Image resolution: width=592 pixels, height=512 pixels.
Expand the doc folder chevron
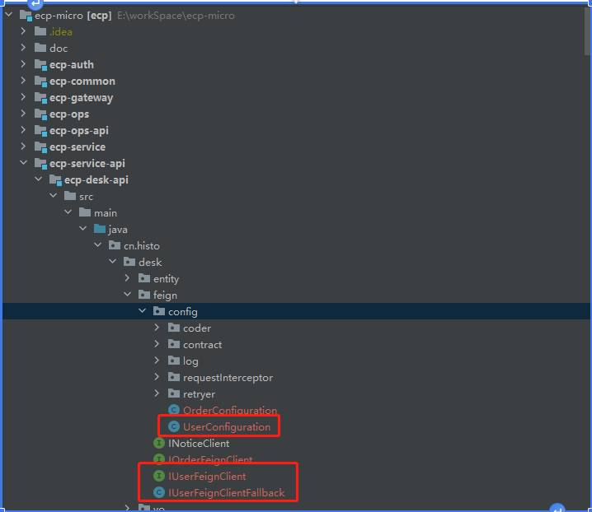23,48
